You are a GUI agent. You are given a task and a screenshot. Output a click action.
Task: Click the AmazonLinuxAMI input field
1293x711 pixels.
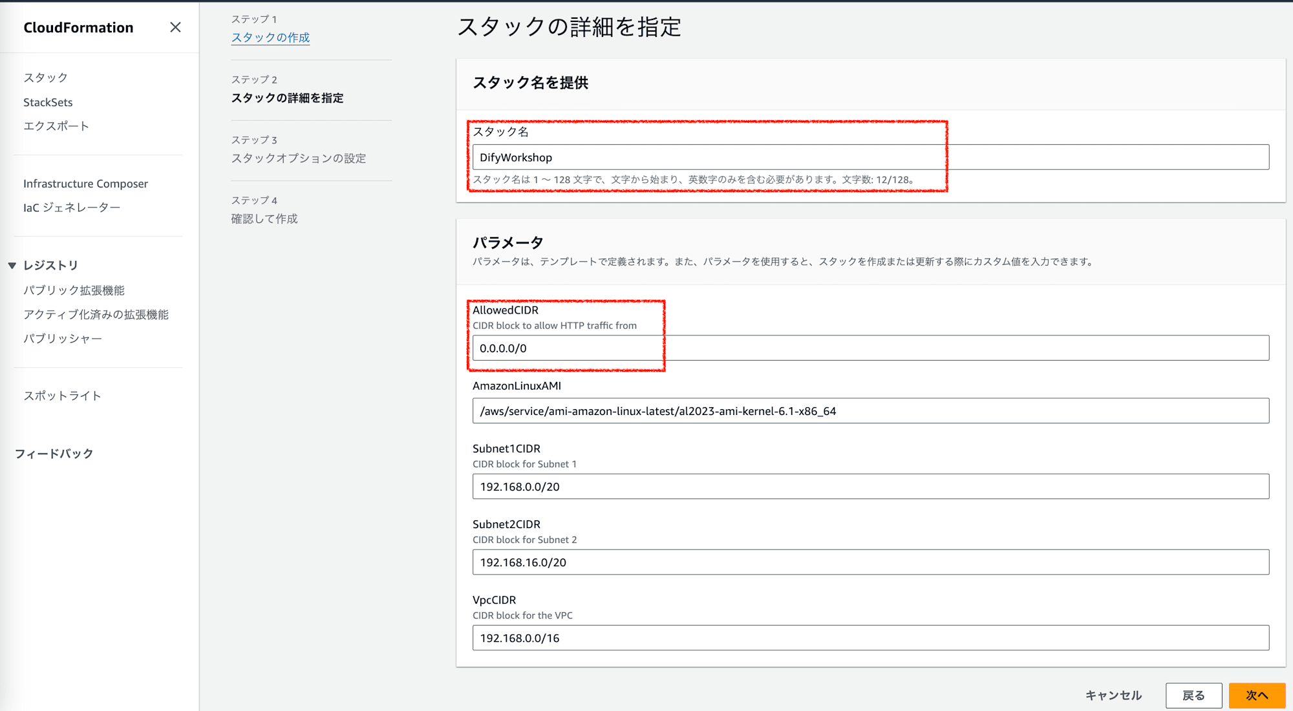pos(870,410)
